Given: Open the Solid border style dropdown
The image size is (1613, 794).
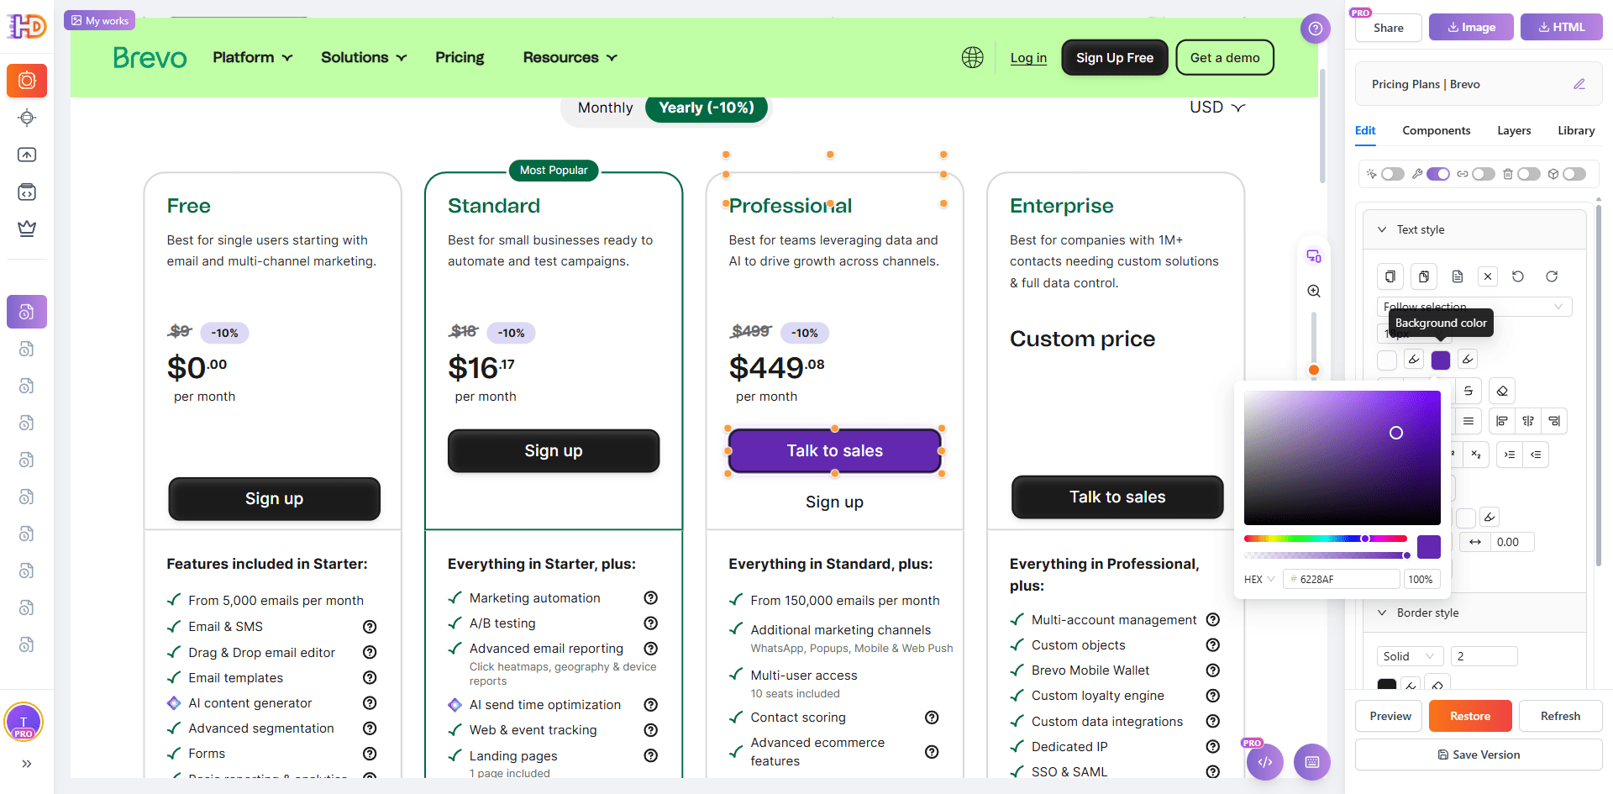Looking at the screenshot, I should [x=1410, y=656].
